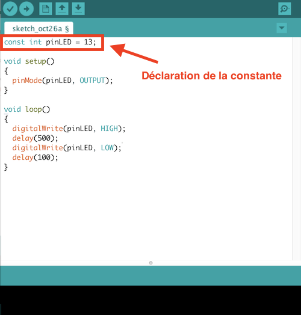
Task: Open a sketch with the up-arrow icon
Action: click(x=62, y=8)
